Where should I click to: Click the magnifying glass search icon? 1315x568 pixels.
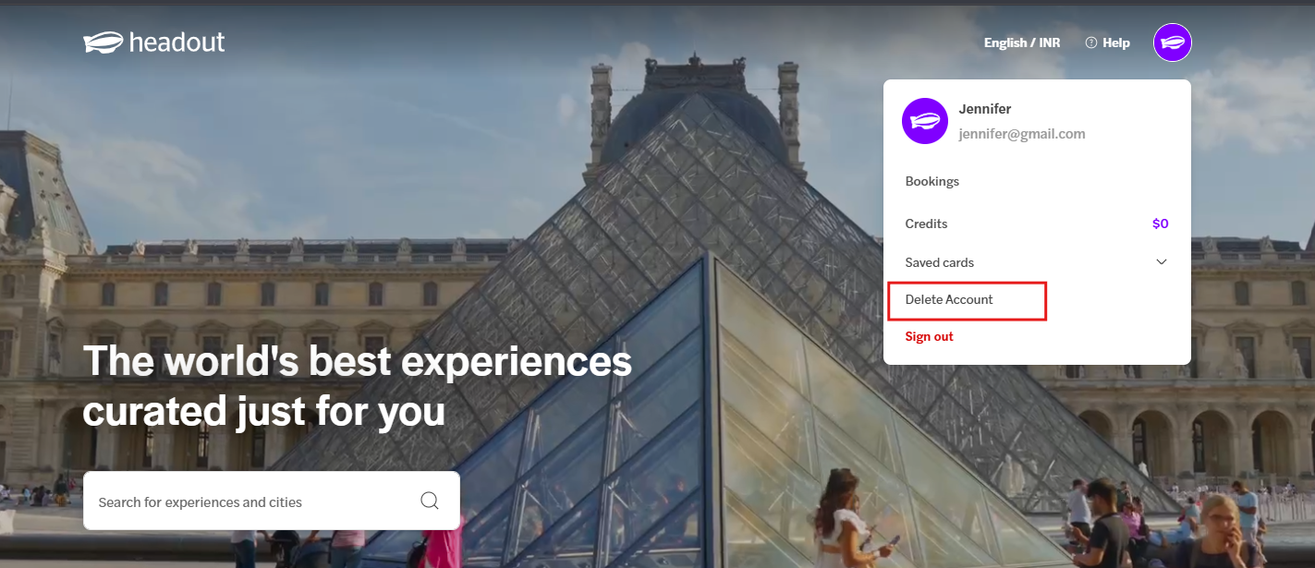tap(430, 501)
